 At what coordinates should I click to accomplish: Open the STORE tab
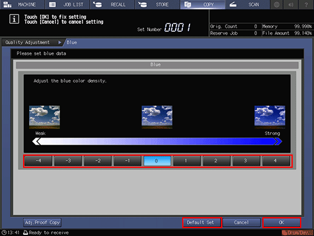158,4
